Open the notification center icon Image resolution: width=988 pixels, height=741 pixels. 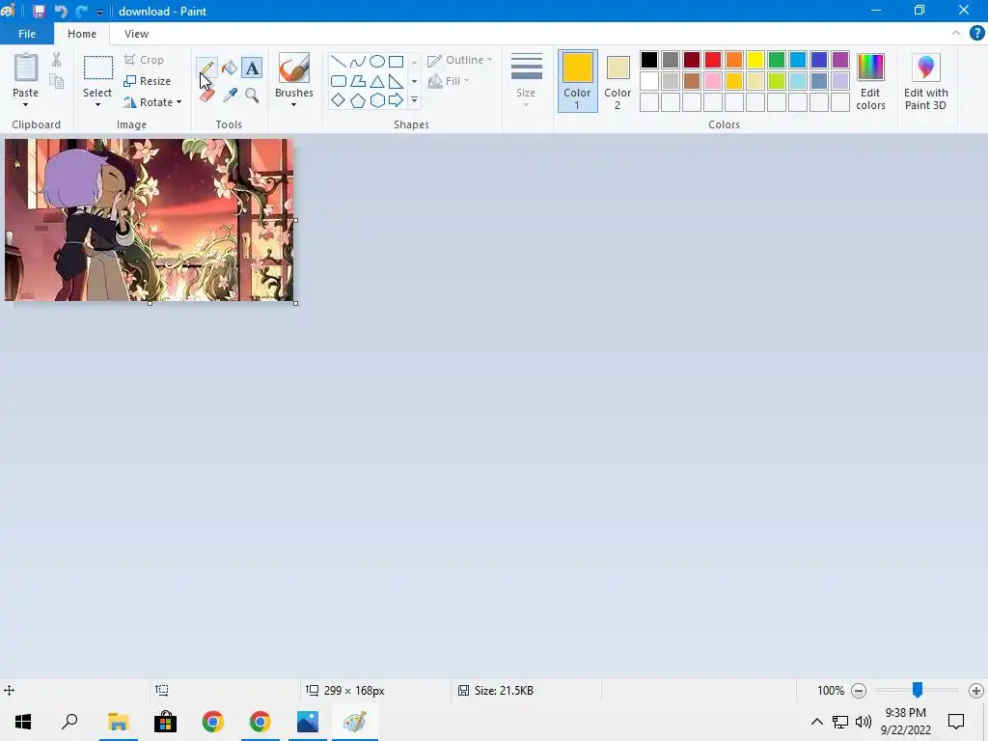point(956,722)
